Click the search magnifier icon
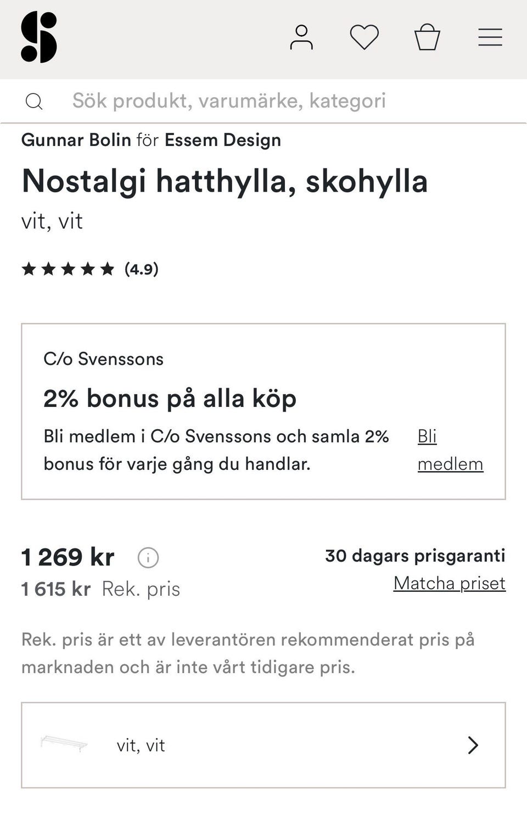Image resolution: width=527 pixels, height=823 pixels. (34, 102)
